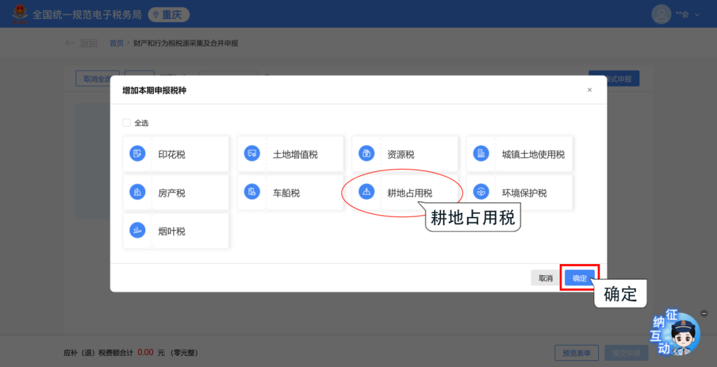Expand the user account dropdown arrow
The image size is (717, 367).
[x=697, y=15]
